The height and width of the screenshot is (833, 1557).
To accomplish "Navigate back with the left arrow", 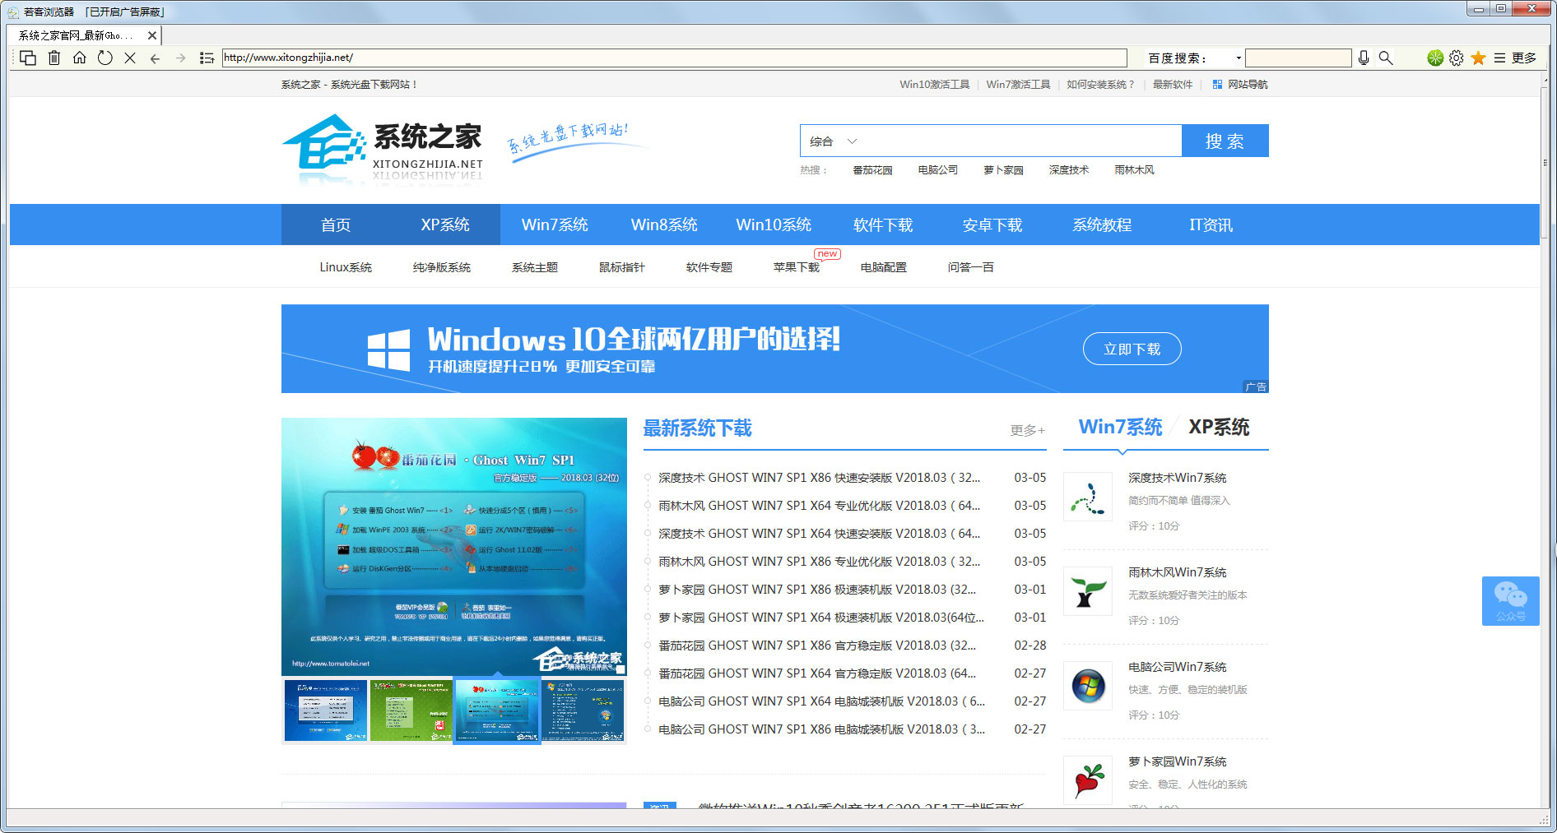I will (155, 58).
